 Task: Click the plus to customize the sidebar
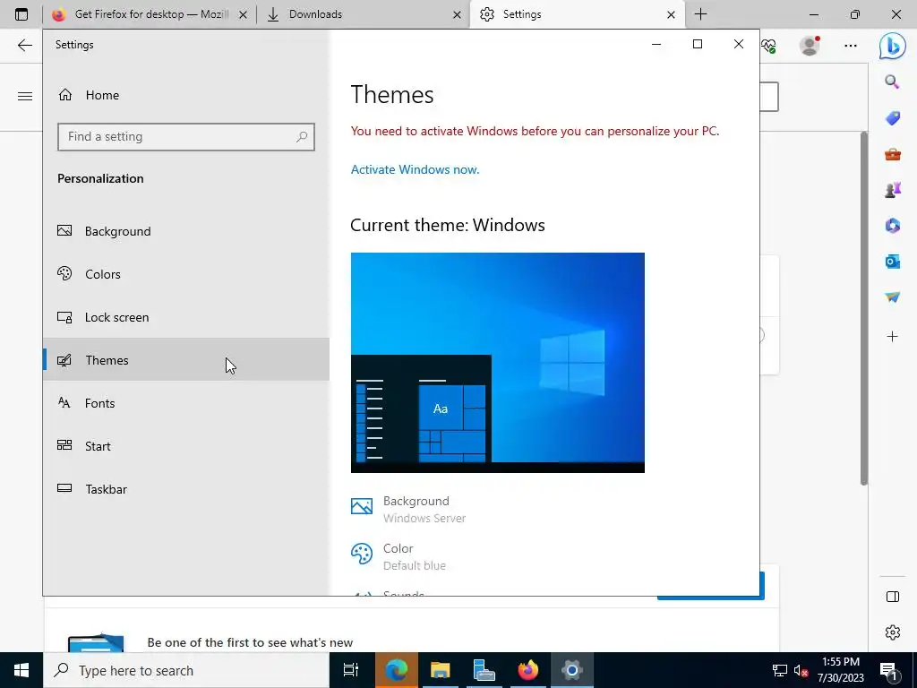pyautogui.click(x=892, y=337)
